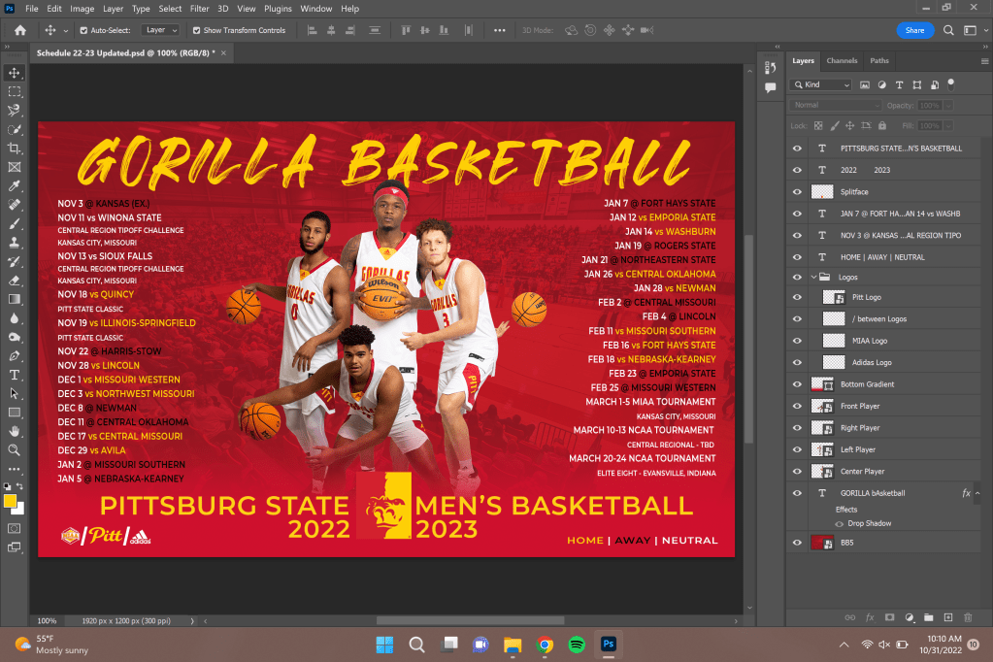Delete layer with trash icon
The height and width of the screenshot is (662, 993).
(x=968, y=617)
